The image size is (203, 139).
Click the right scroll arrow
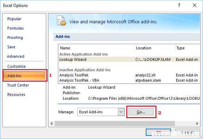click(x=197, y=123)
